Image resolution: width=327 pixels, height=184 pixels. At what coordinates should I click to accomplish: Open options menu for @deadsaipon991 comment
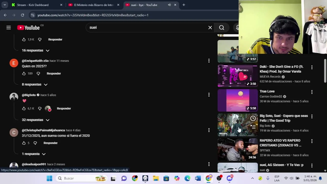[209, 164]
